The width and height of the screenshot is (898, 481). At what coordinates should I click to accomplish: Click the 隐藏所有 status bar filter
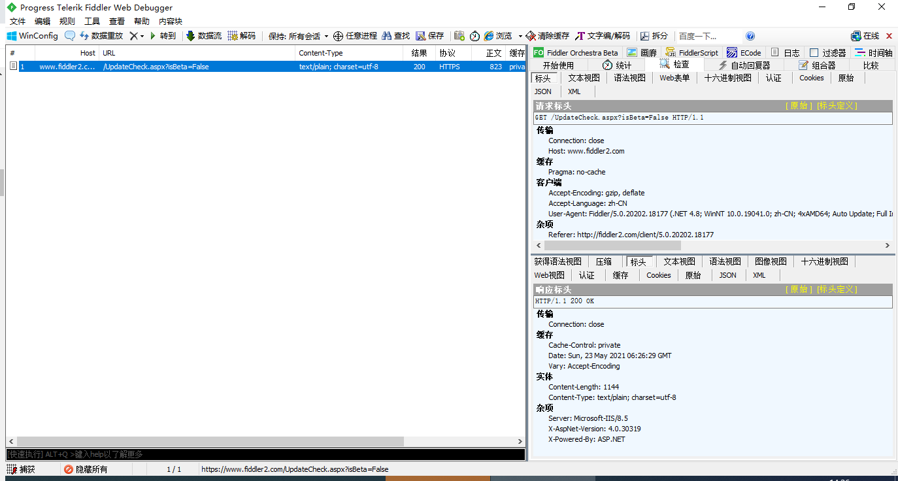tap(85, 469)
